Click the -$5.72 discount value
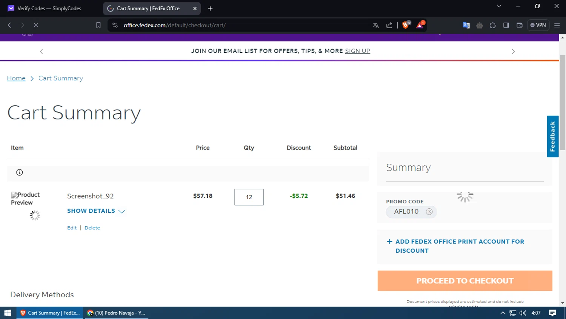Viewport: 566px width, 319px height. [x=299, y=196]
